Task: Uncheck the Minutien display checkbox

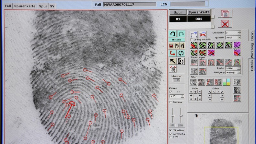Action: [170, 130]
